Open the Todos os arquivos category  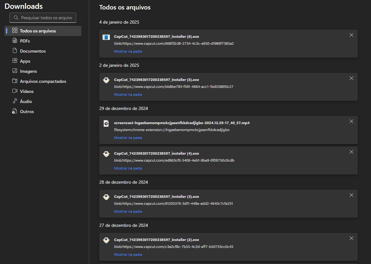pos(43,31)
